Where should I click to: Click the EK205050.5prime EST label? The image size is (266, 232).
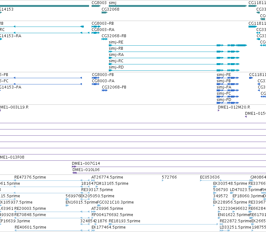97,196
